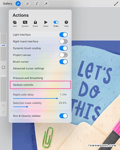Enable Right-hand interface switch
Viewport: 120px width, 150px height.
[x=63, y=42]
